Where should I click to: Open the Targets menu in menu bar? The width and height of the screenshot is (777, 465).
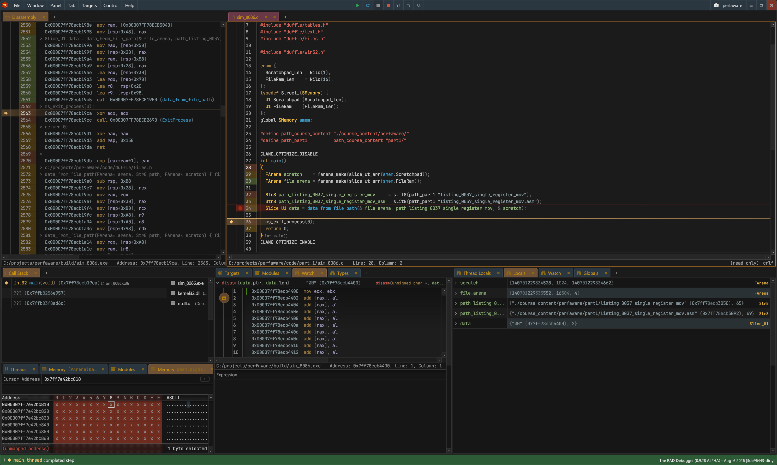(x=89, y=5)
